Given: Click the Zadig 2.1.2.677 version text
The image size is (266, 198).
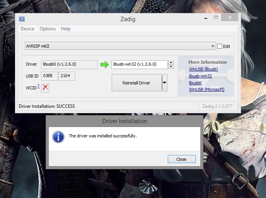Looking at the screenshot, I should click(217, 106).
